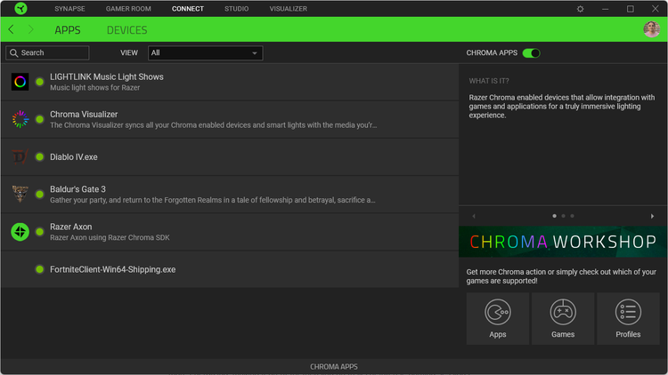Click the CHROMA APPS footer label

pyautogui.click(x=334, y=366)
